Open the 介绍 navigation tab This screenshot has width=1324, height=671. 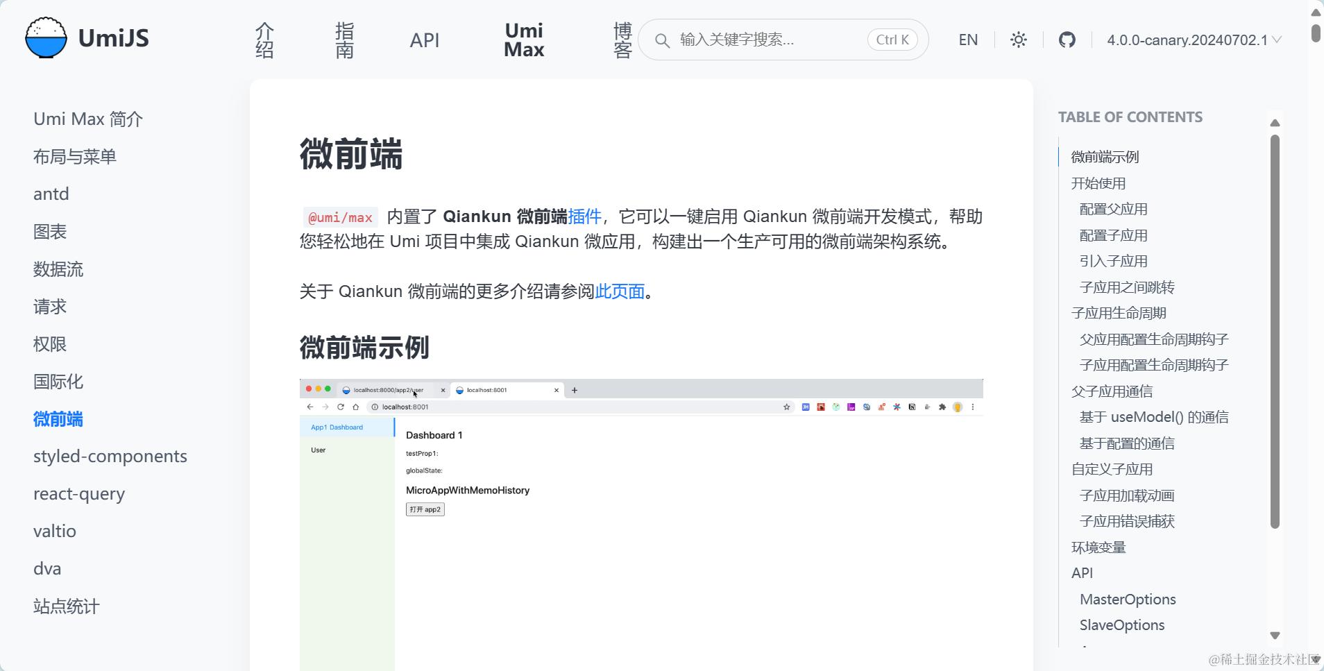click(x=264, y=40)
